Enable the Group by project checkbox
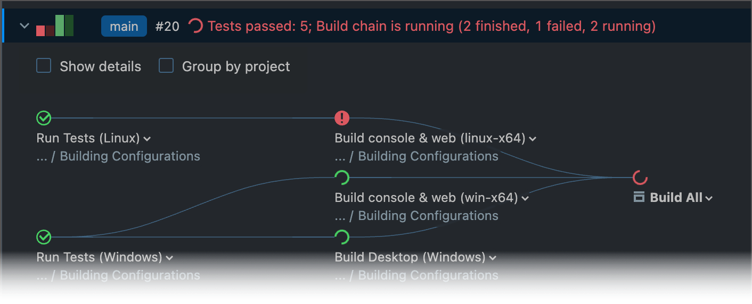This screenshot has height=304, width=752. point(166,66)
